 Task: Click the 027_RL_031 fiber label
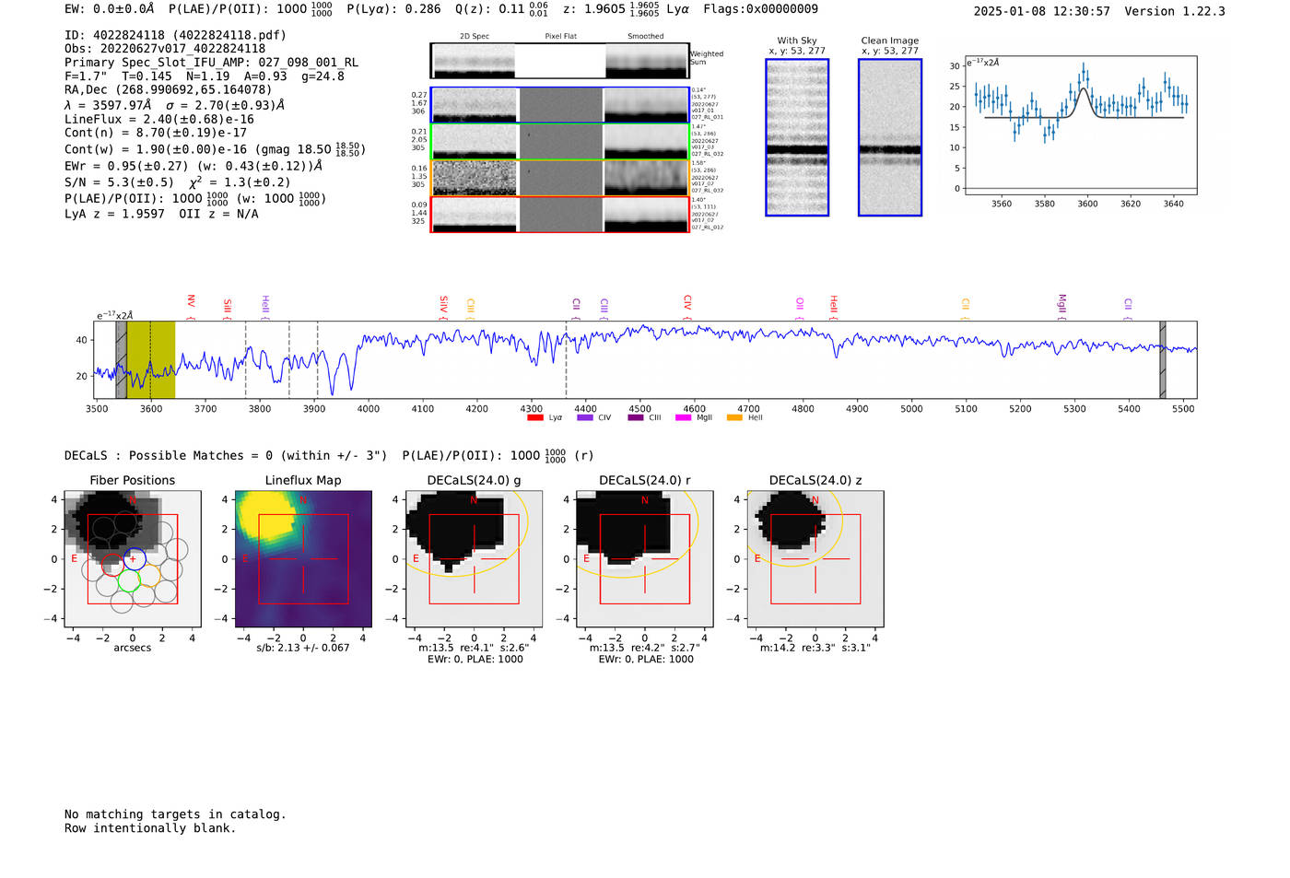coord(708,118)
